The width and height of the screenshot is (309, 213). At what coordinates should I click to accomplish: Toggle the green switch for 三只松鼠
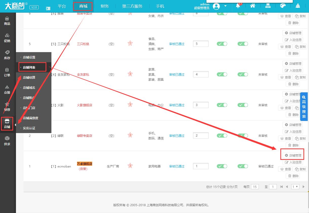point(222,44)
